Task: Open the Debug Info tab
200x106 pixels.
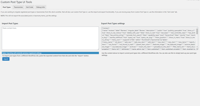Action: [41, 7]
